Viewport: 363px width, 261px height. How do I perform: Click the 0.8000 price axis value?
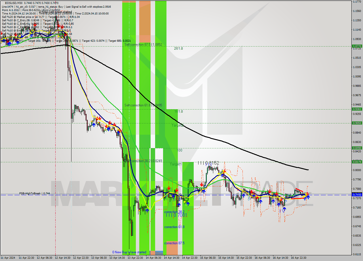[x=357, y=170]
